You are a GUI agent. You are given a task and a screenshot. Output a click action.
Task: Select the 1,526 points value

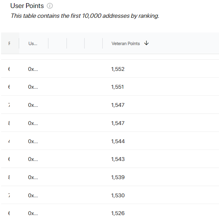[118, 213]
